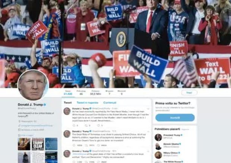Expand the options arrow on the Tennessee tweet
The image size is (231, 163).
148,131
